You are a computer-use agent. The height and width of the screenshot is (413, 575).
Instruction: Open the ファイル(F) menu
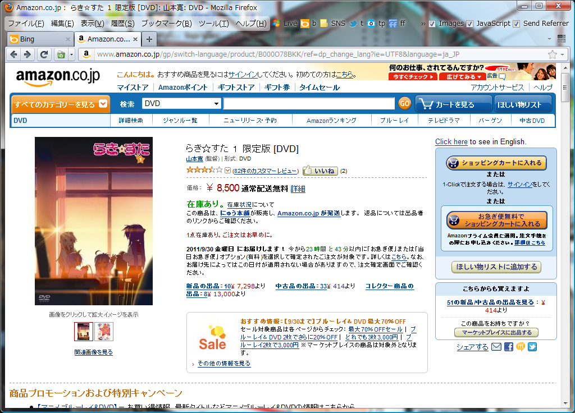tap(26, 24)
